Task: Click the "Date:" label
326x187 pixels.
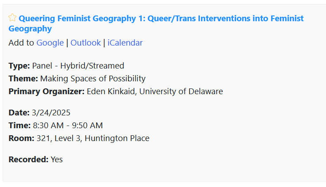Action: [x=19, y=113]
